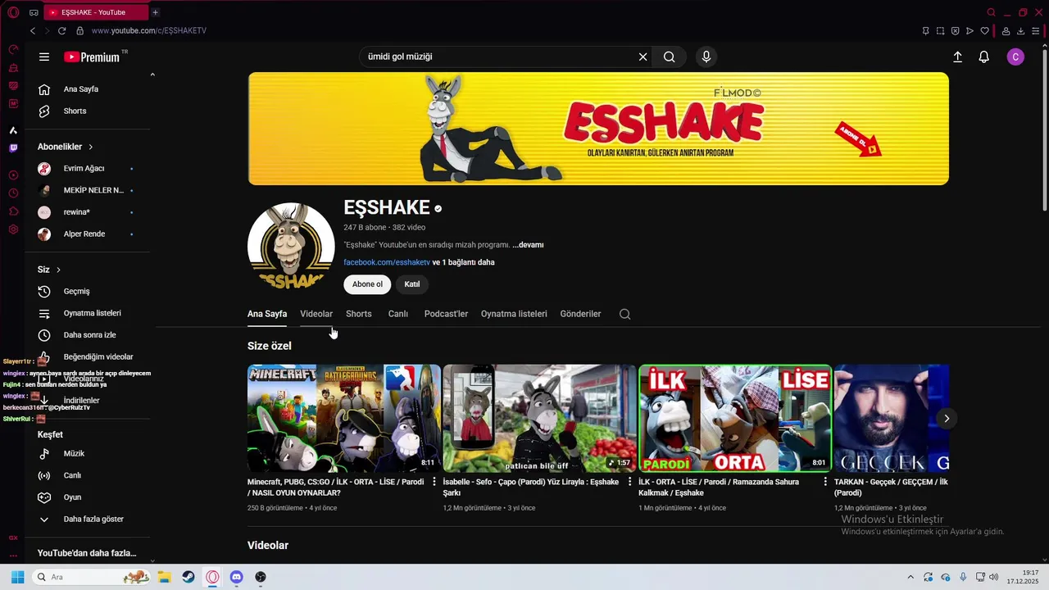Viewport: 1049px width, 590px height.
Task: Click the address bar URL
Action: [x=149, y=30]
